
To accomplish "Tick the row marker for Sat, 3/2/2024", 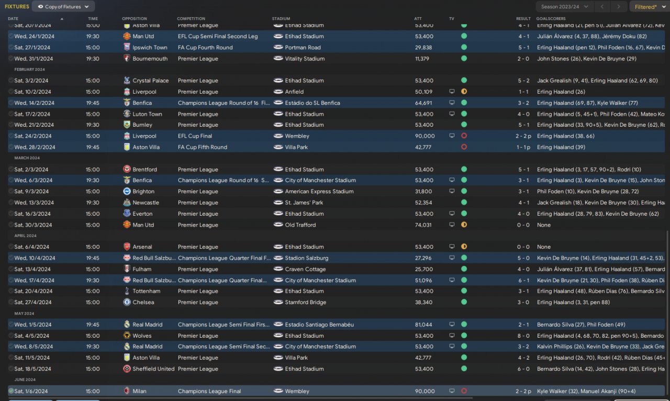I will [x=11, y=81].
